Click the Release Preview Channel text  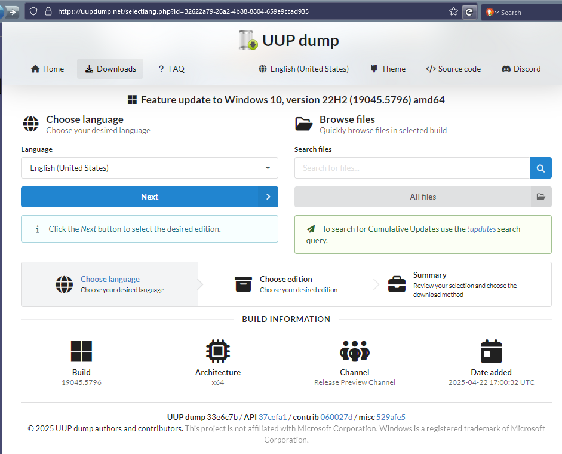[355, 382]
